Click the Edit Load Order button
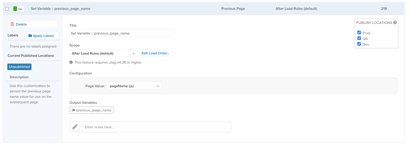This screenshot has height=144, width=407. [x=156, y=53]
